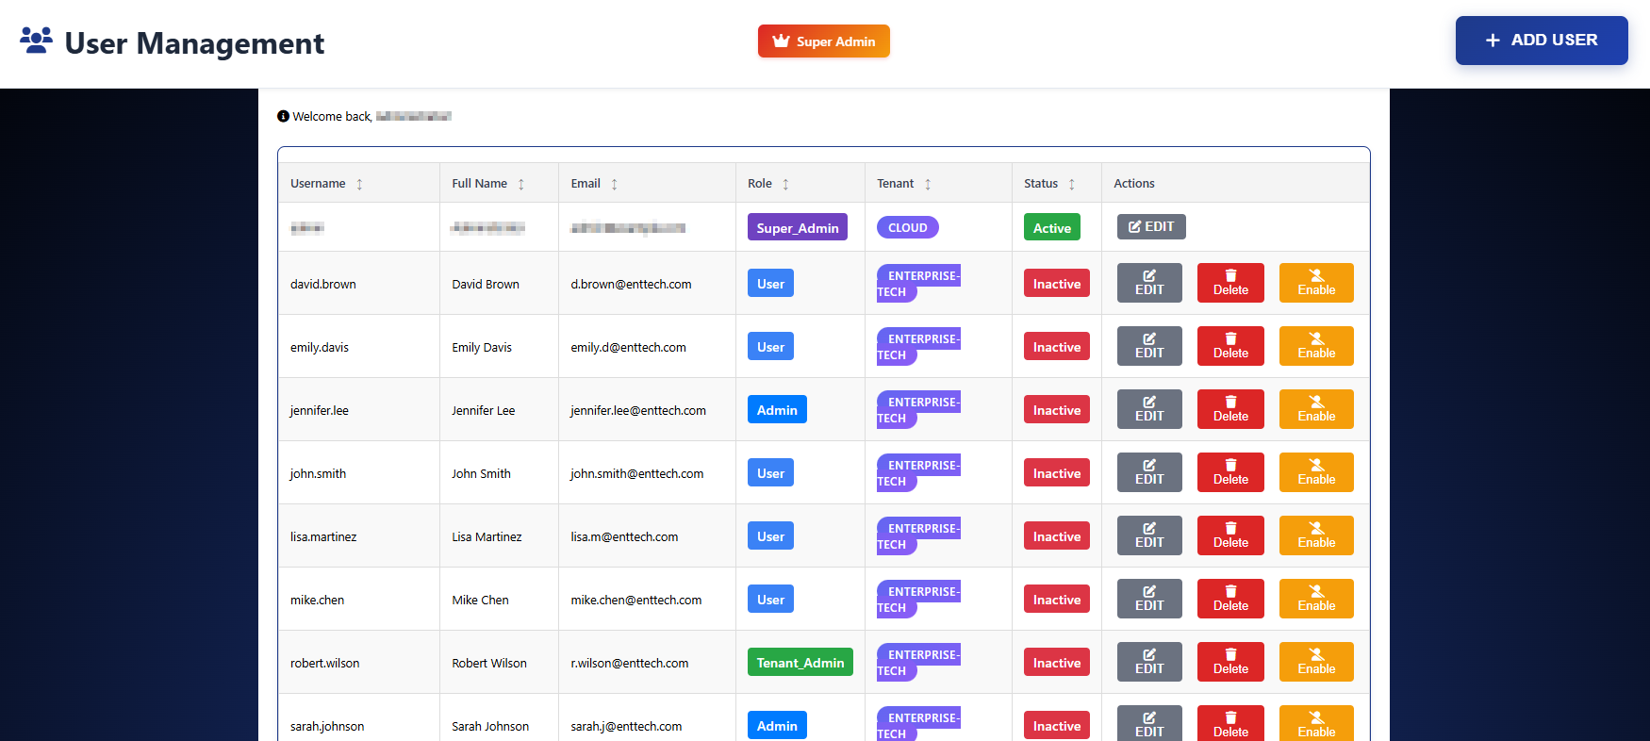Enable the david.brown user account
Image resolution: width=1650 pixels, height=741 pixels.
point(1315,283)
